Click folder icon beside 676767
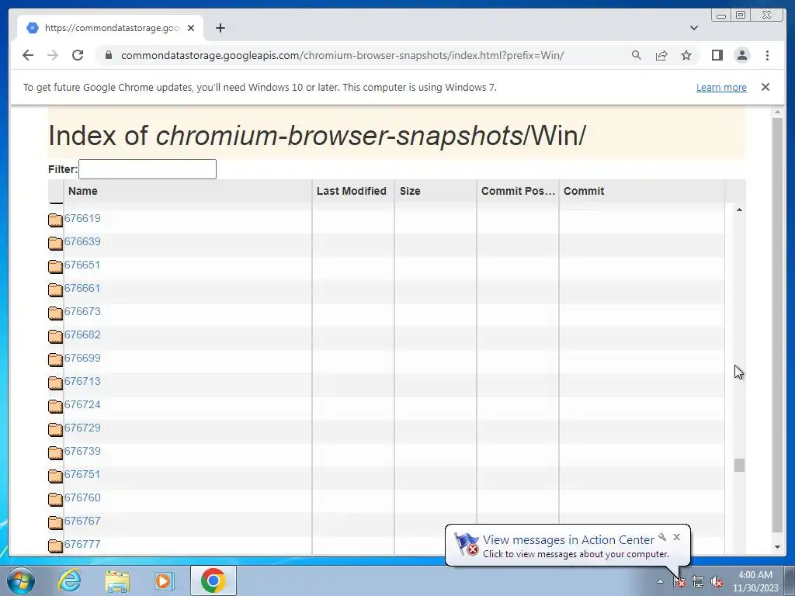795x596 pixels. (x=55, y=523)
